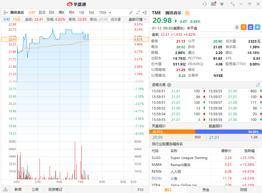Open the 投资笔记 tab

click(55, 190)
